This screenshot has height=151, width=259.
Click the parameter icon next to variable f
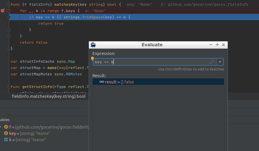coord(6,127)
